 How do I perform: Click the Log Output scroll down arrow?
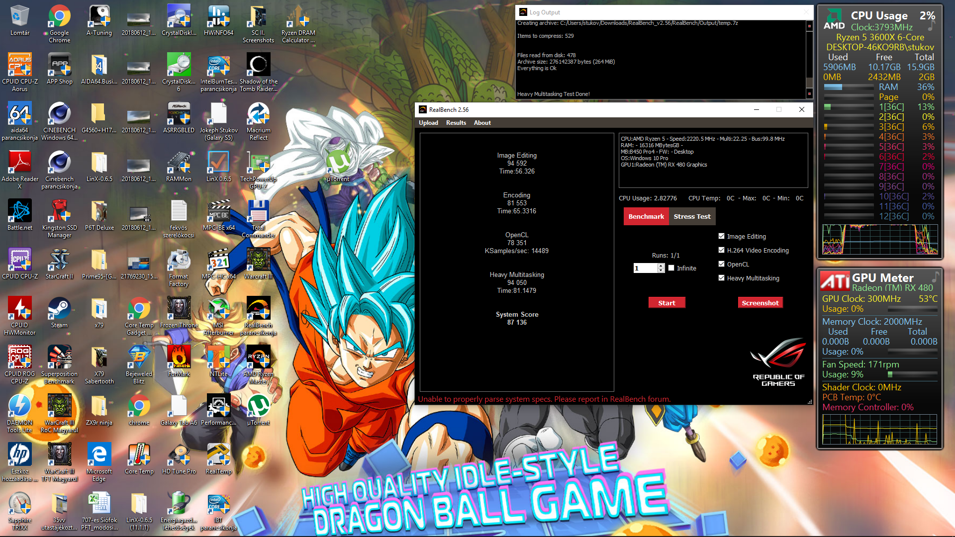pyautogui.click(x=809, y=93)
